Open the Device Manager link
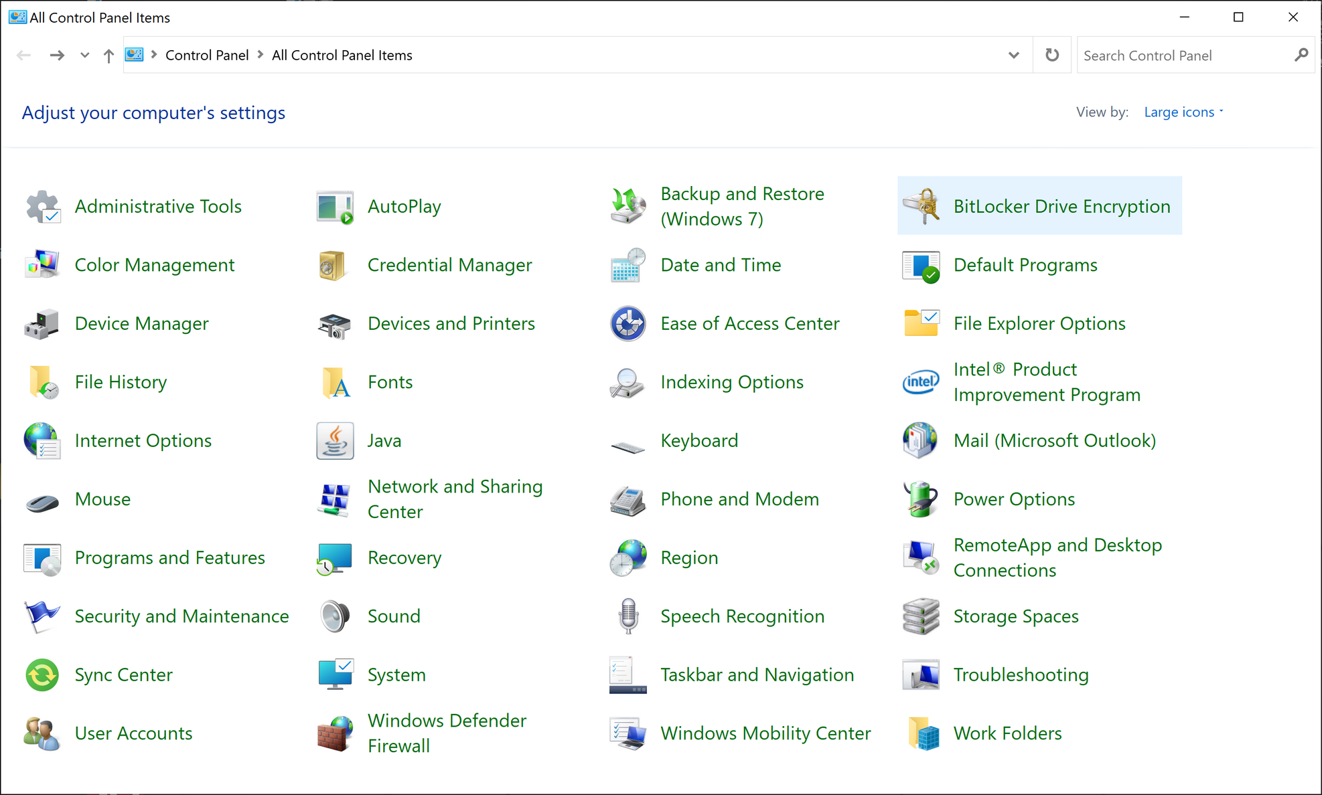 (141, 323)
